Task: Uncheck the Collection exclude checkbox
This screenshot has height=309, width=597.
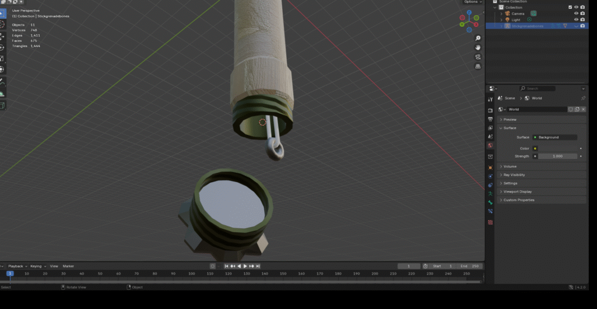Action: (x=570, y=8)
